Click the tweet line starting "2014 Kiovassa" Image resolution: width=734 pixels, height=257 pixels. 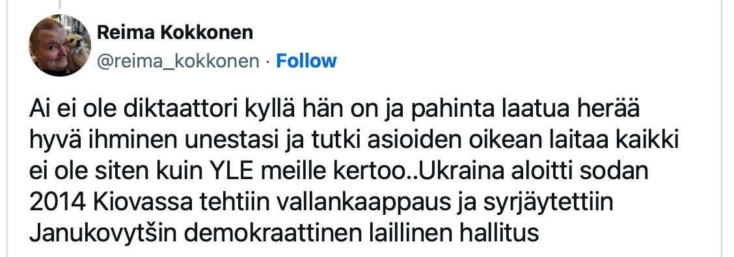tap(321, 202)
